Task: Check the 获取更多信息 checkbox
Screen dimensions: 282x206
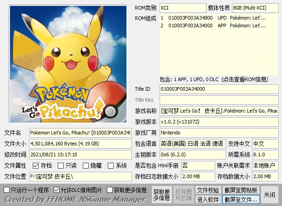Action: [110, 190]
